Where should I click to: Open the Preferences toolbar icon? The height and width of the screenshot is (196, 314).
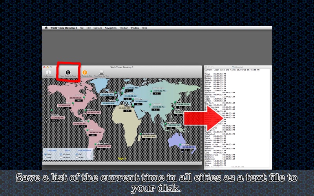[48, 73]
